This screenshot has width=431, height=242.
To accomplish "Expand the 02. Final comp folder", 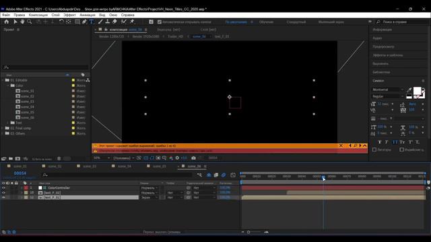I will [3, 128].
